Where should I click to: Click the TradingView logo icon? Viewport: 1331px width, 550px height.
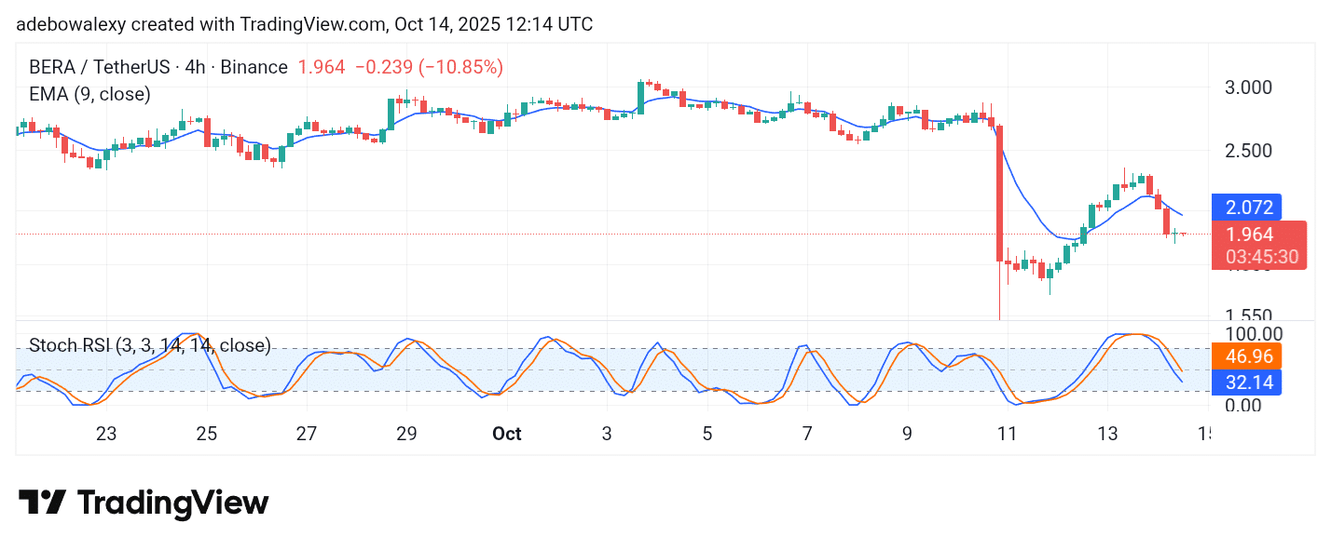pyautogui.click(x=42, y=503)
